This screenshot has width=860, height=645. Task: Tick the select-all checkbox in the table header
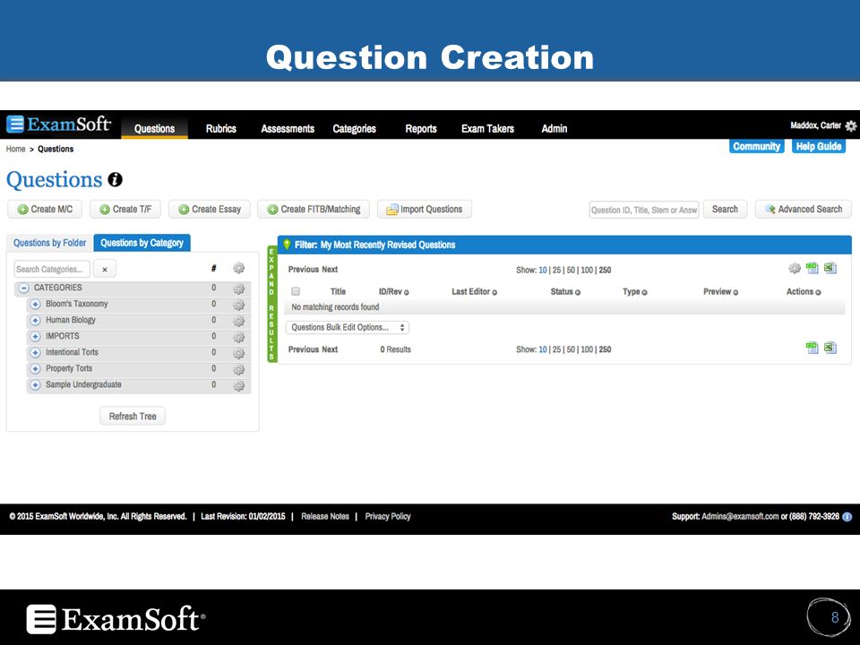click(296, 291)
